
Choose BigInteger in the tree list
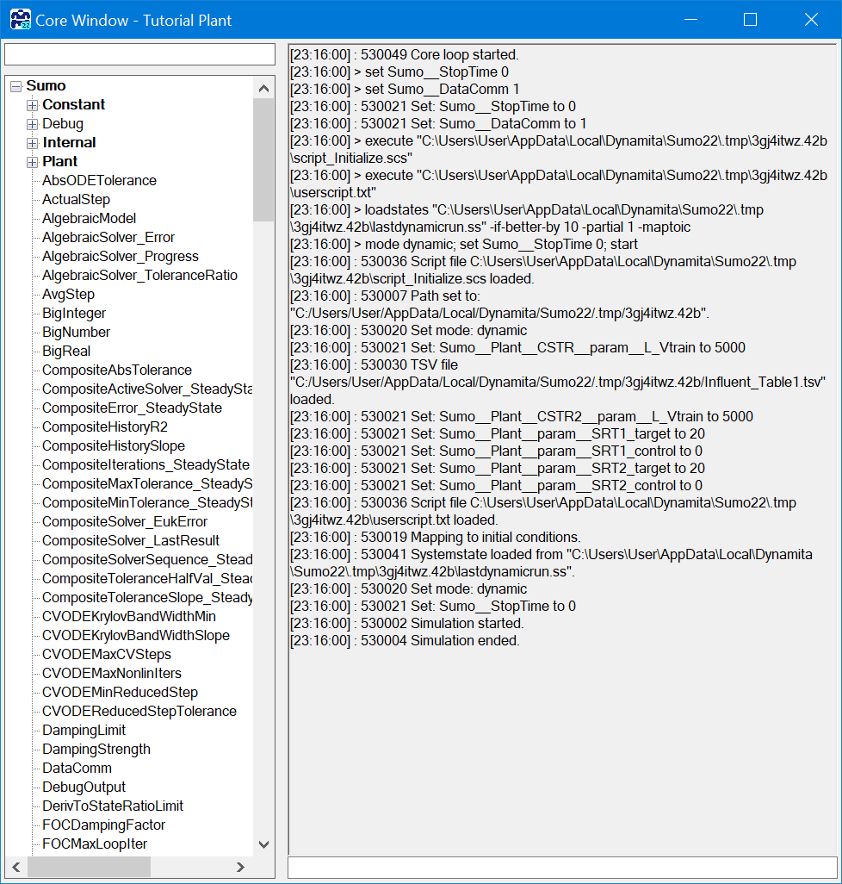pyautogui.click(x=74, y=314)
